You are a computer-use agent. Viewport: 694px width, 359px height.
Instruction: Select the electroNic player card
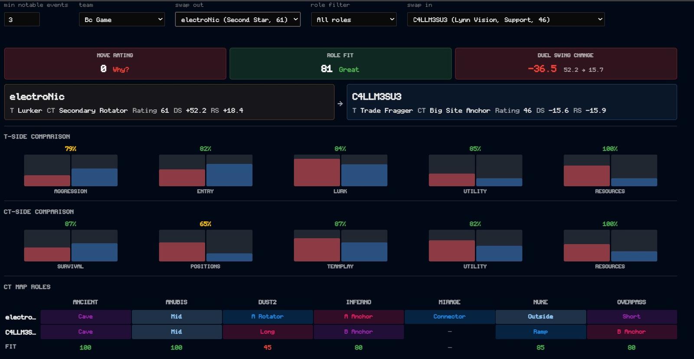point(169,102)
